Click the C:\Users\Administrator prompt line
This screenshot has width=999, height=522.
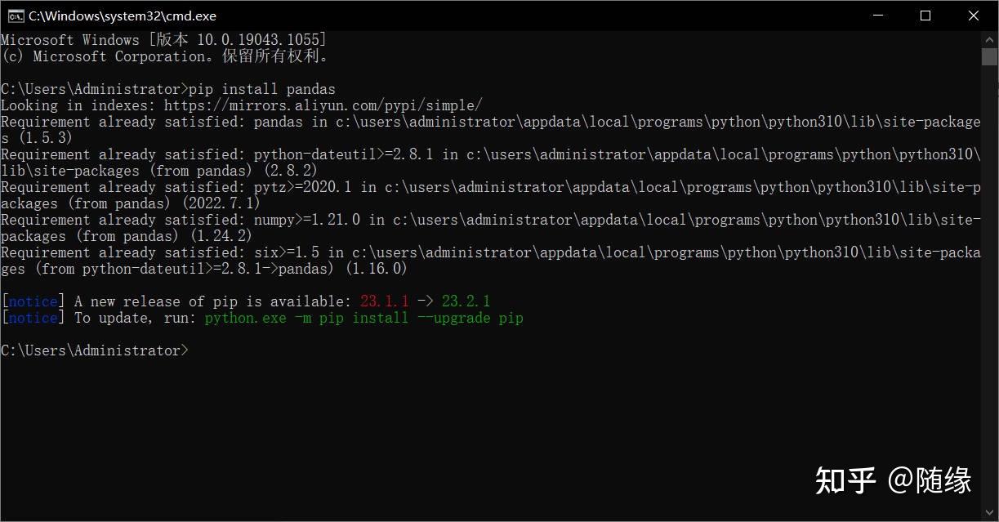(x=94, y=350)
